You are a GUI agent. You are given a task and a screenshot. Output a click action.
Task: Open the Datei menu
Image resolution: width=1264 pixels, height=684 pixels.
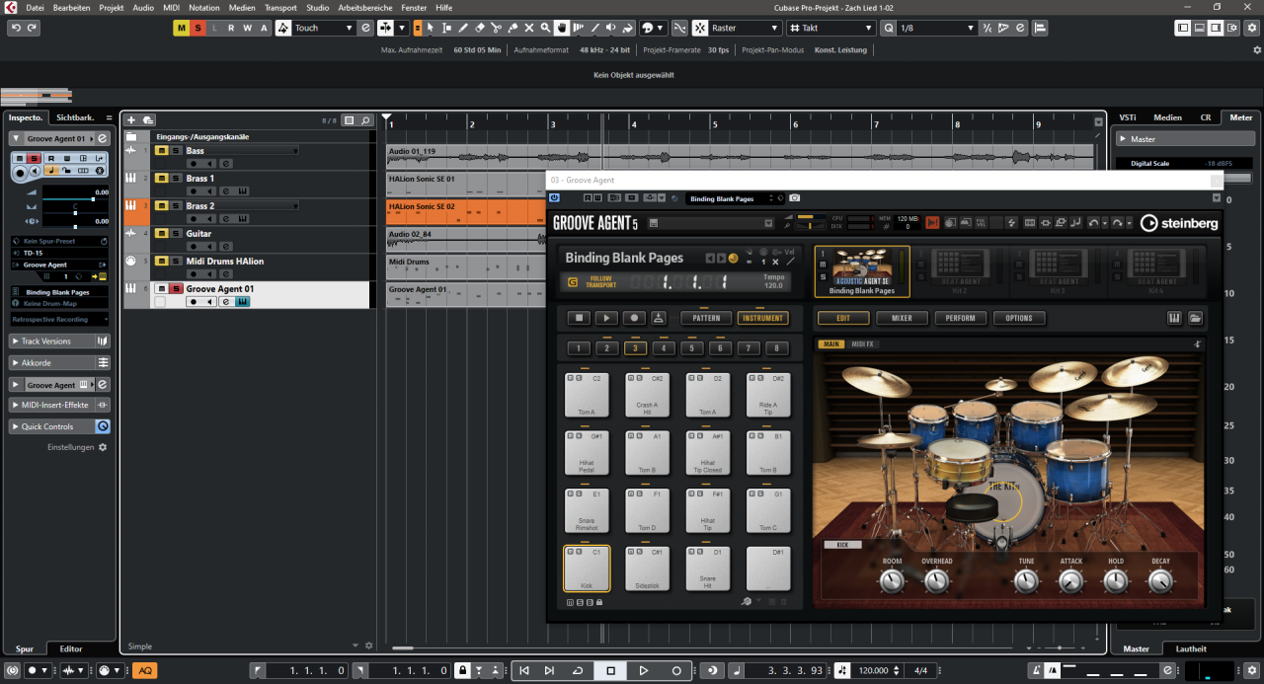pos(35,7)
